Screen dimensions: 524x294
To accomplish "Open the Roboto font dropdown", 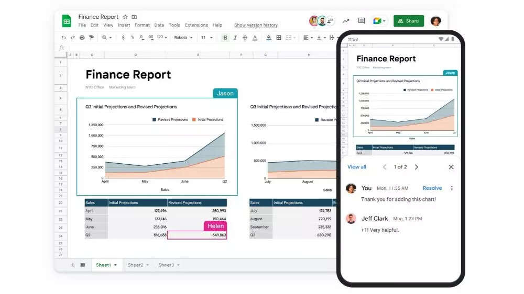I will [183, 38].
